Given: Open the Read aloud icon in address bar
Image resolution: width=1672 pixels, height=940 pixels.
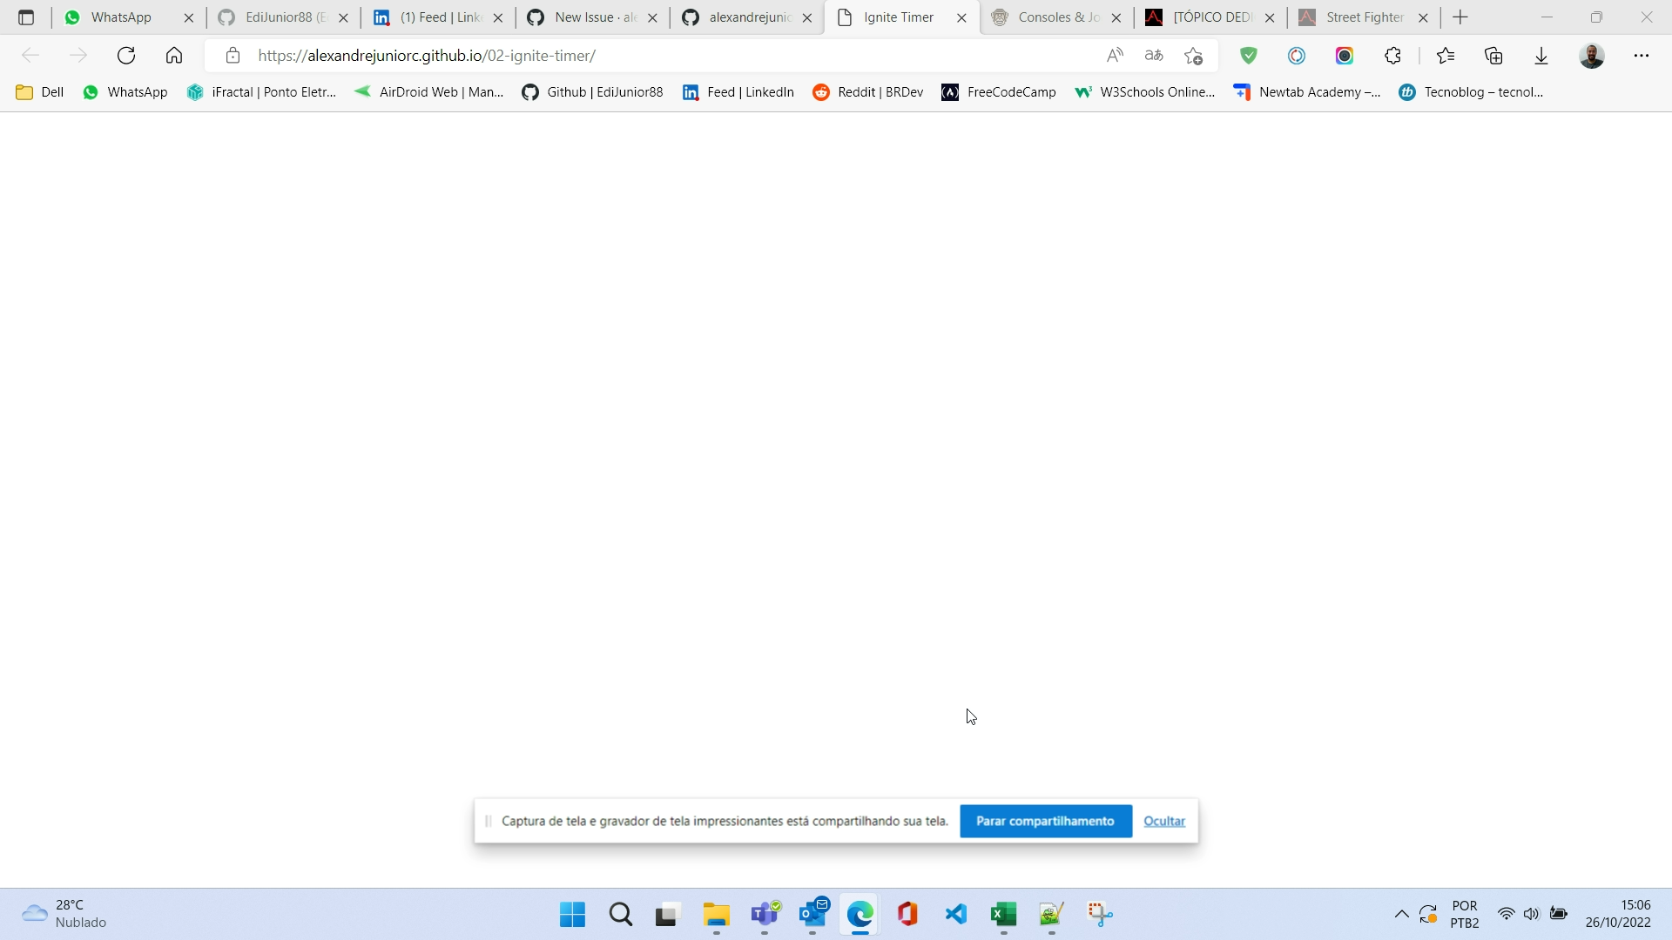Looking at the screenshot, I should pyautogui.click(x=1115, y=56).
